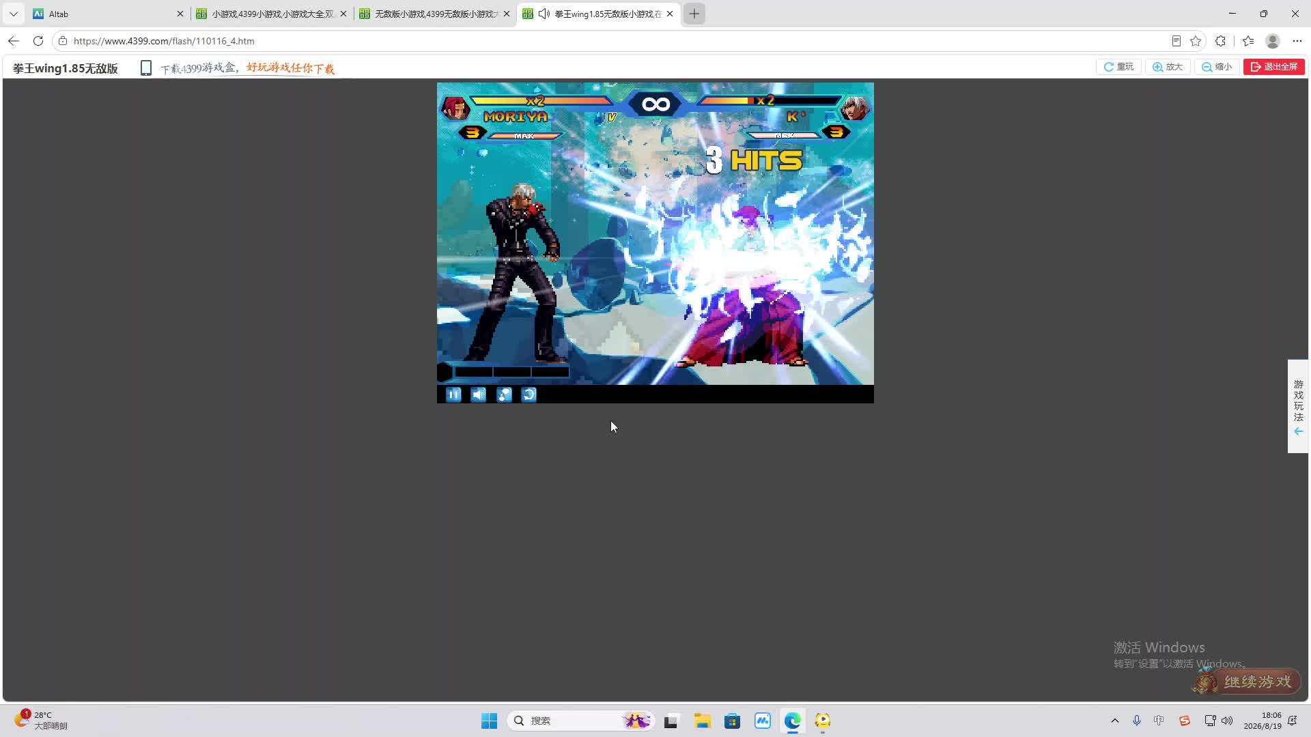1311x737 pixels.
Task: Click the 继续游戏 continue game button
Action: [x=1247, y=682]
